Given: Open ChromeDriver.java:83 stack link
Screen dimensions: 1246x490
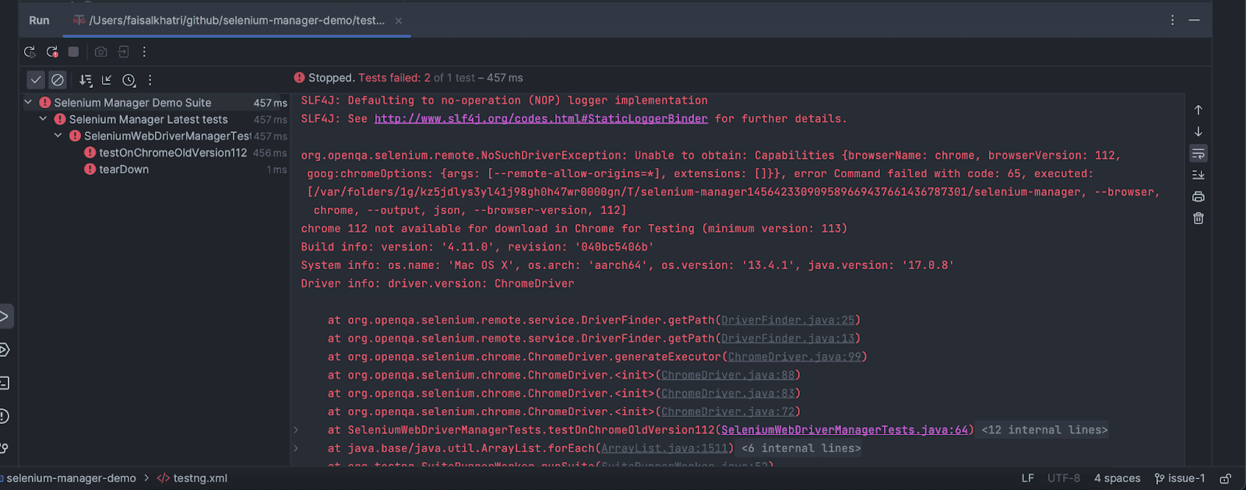Looking at the screenshot, I should (x=728, y=394).
